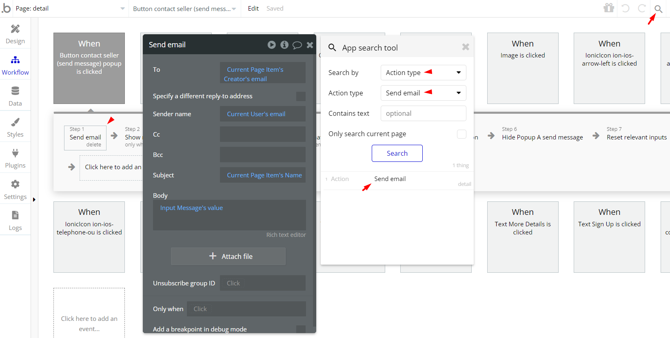Click the Subject Current Page Item's Name field
Screen dimensions: 670x338
click(263, 175)
